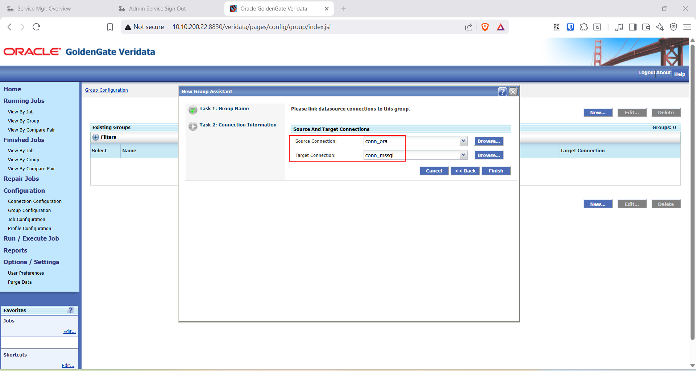Screen dimensions: 696x371
Task: Open the Source Connection dropdown arrow
Action: 463,141
